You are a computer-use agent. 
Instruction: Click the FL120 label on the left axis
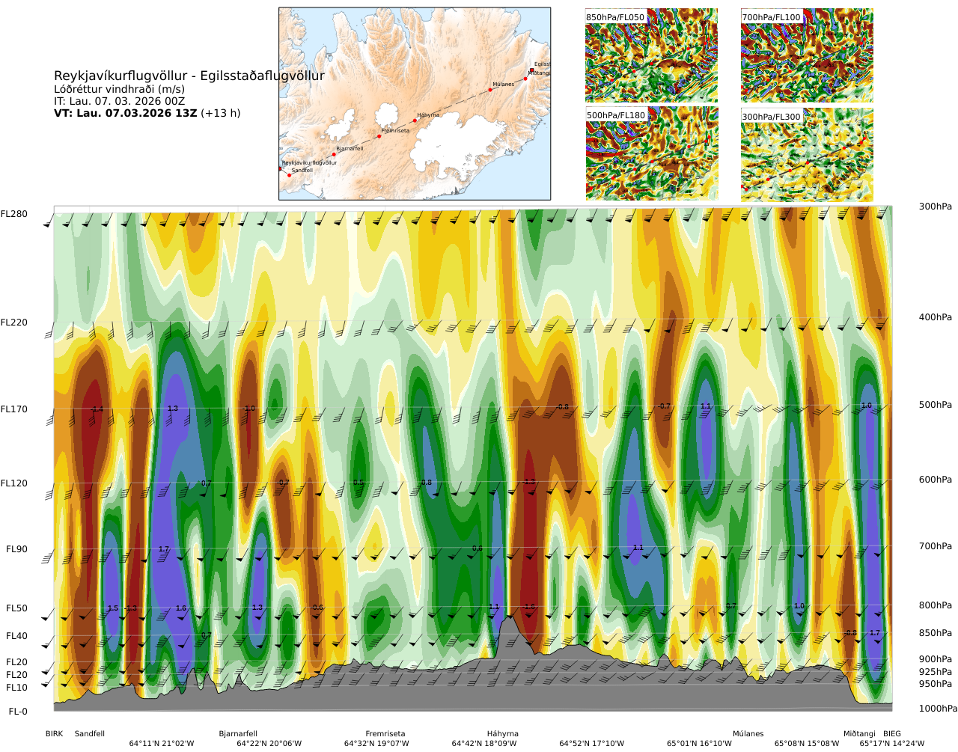point(13,483)
